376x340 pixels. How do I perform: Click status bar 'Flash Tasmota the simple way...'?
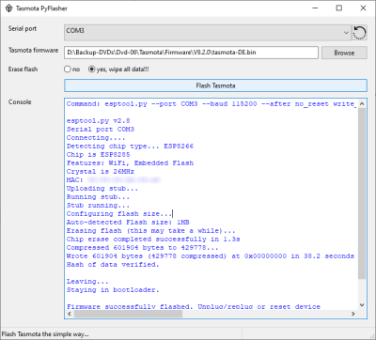(x=45, y=334)
